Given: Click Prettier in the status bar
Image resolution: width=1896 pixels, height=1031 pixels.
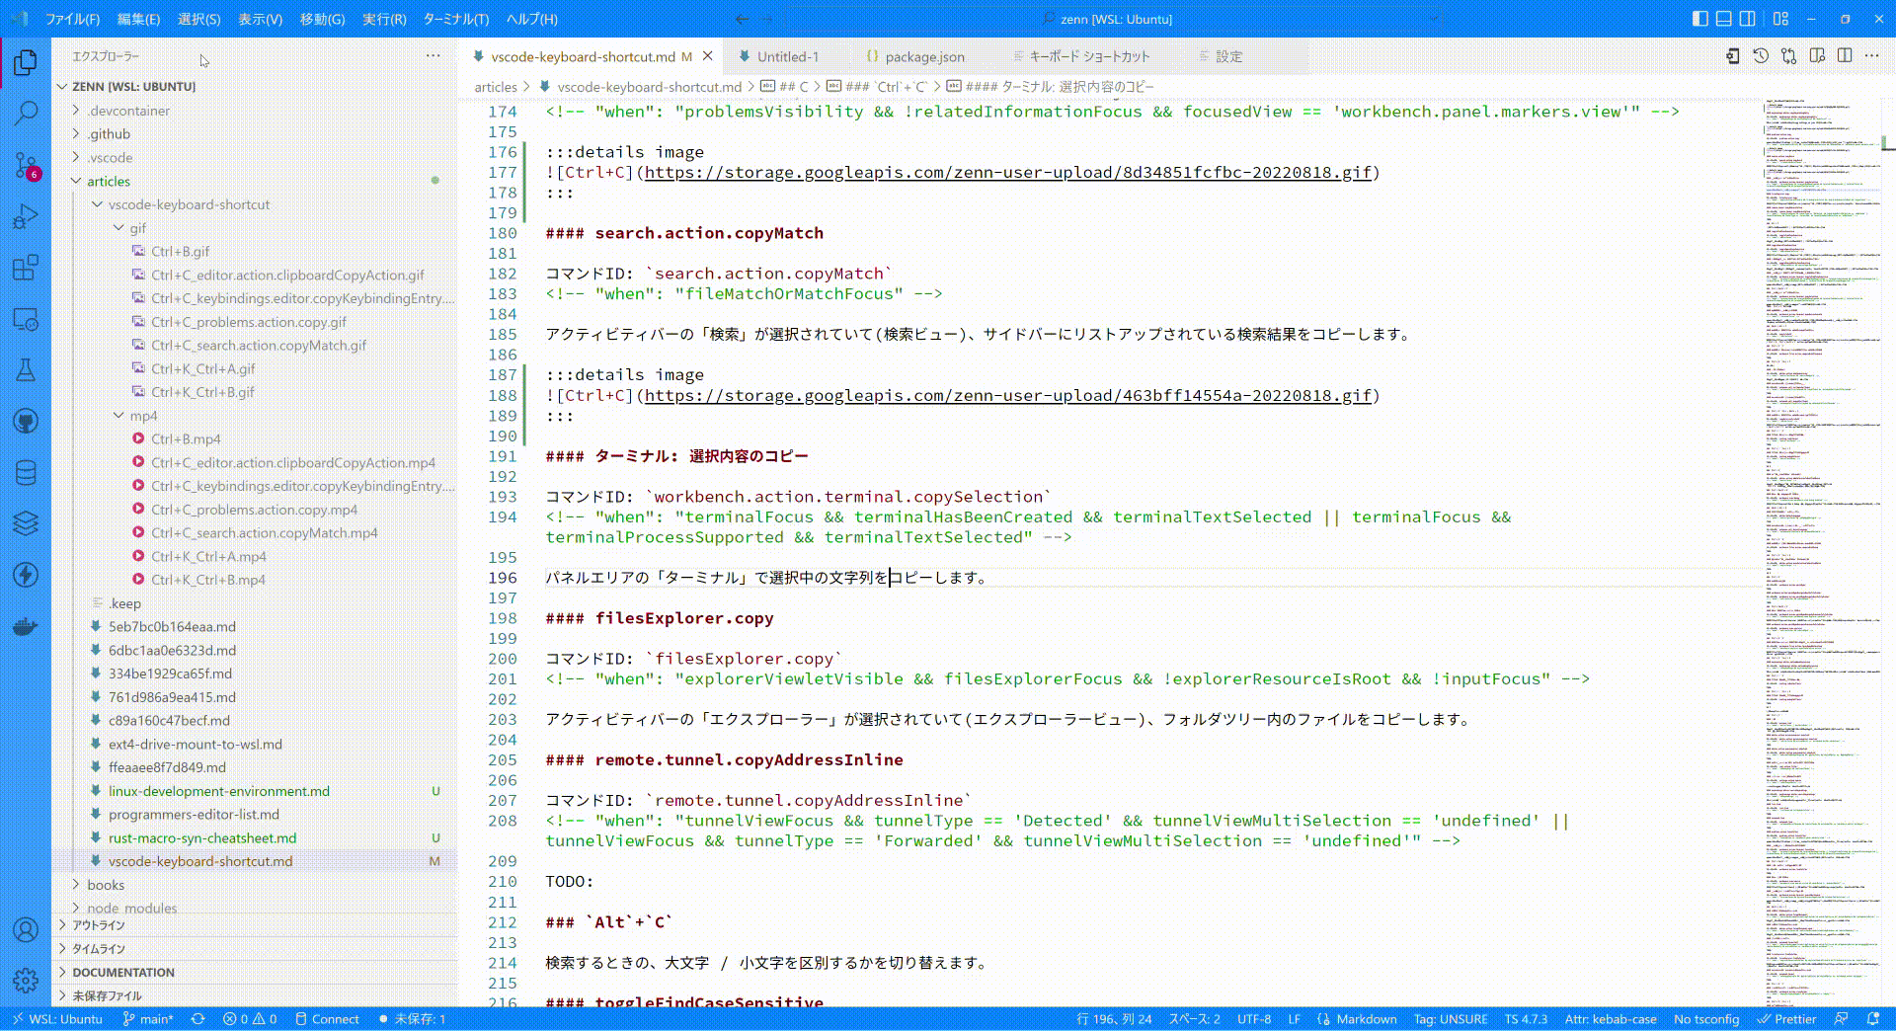Looking at the screenshot, I should [1787, 1019].
